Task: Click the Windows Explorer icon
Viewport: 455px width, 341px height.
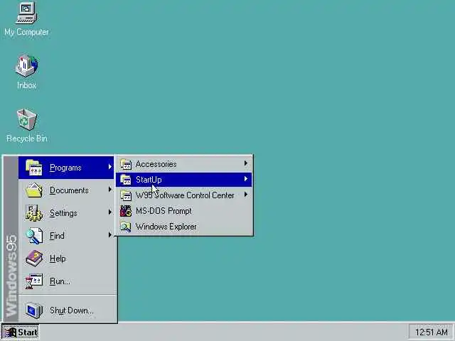Action: pyautogui.click(x=126, y=227)
